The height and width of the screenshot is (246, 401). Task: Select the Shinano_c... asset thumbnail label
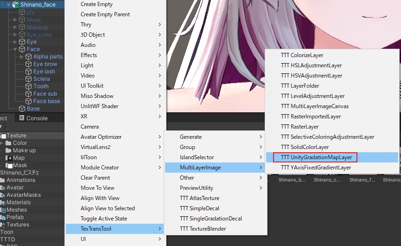point(327,180)
